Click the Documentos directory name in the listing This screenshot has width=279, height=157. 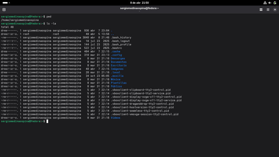point(118,62)
